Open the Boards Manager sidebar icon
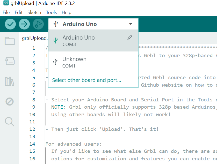The height and width of the screenshot is (164, 217). [x=10, y=61]
